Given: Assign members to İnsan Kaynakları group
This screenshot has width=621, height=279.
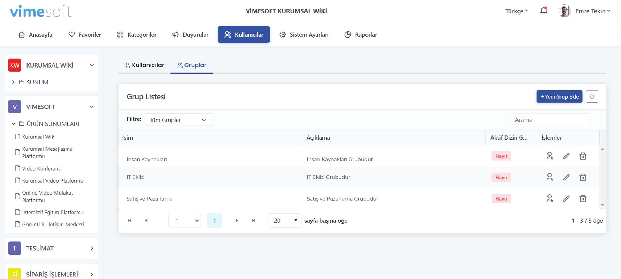Looking at the screenshot, I should click(x=550, y=156).
